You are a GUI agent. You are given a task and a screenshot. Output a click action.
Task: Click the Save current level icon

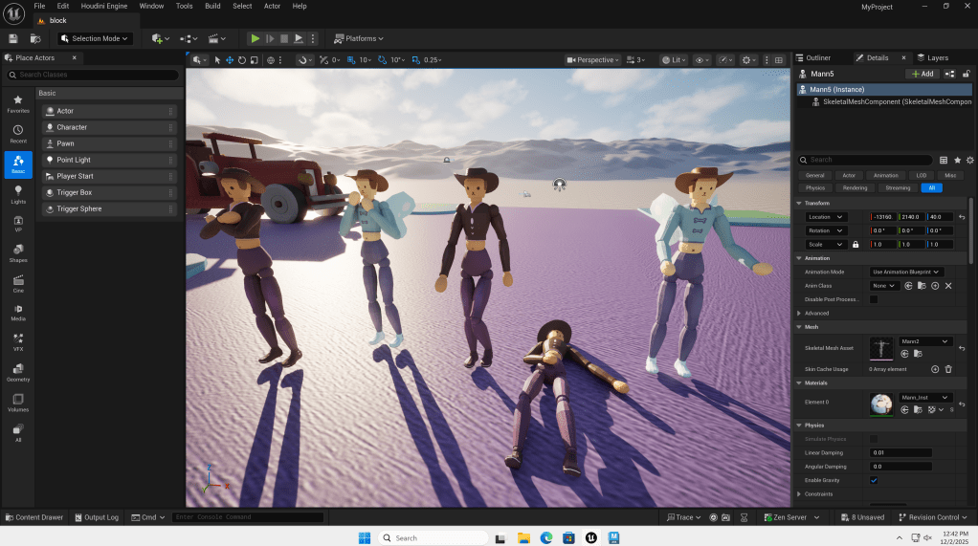pos(13,38)
